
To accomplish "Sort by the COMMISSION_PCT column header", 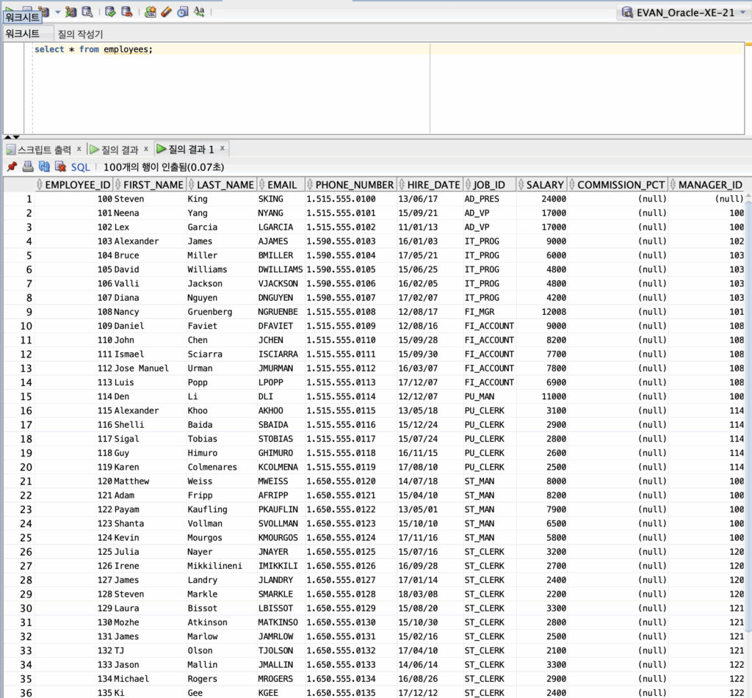I will (618, 184).
